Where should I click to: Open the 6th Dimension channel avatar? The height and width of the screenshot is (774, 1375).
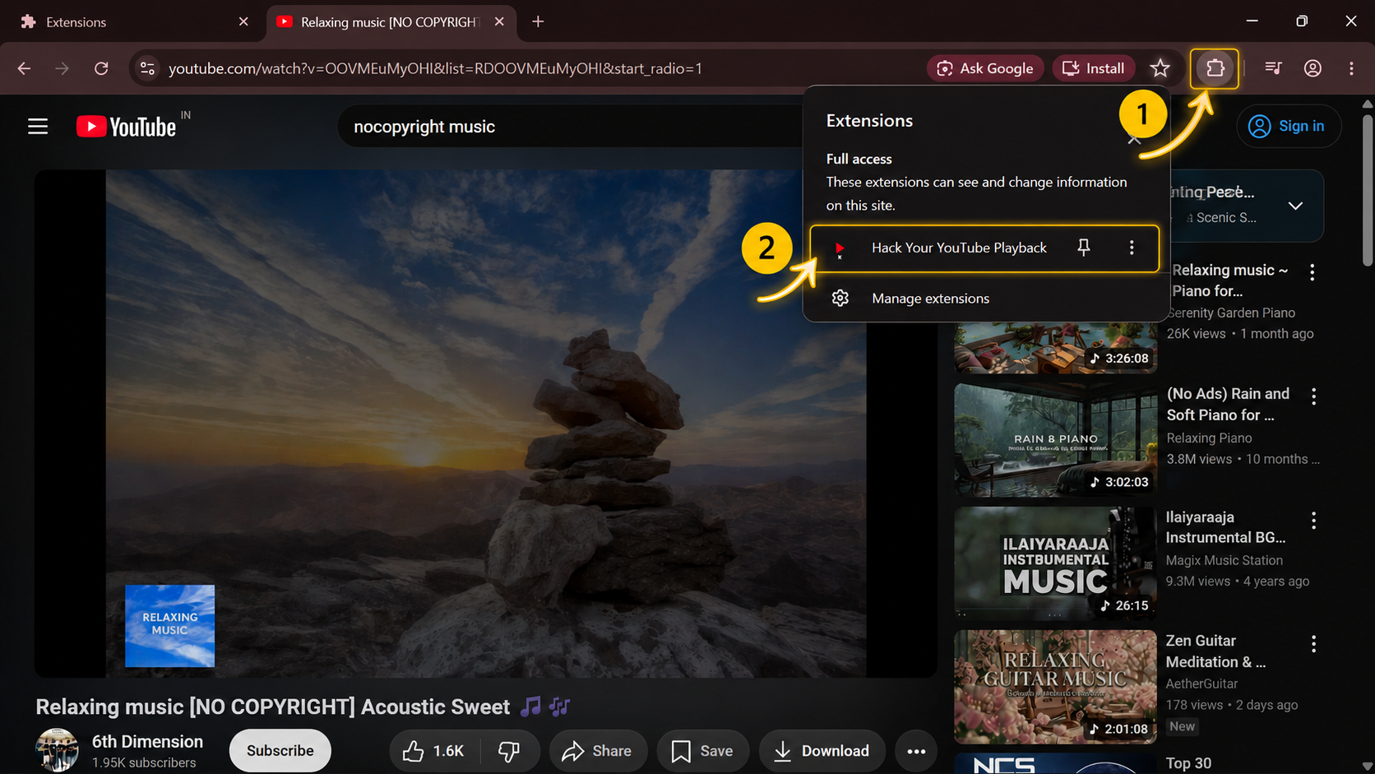57,750
